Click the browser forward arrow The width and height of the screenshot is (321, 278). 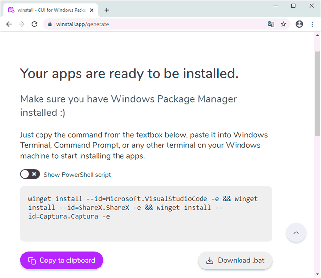click(22, 24)
